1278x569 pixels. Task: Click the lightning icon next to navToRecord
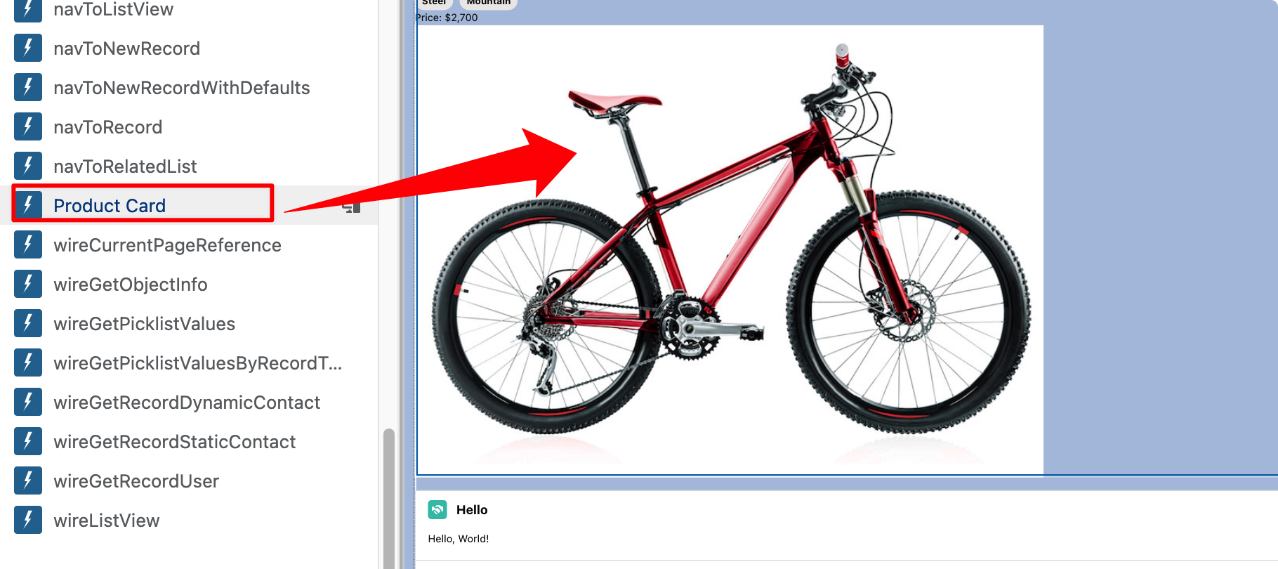coord(28,126)
